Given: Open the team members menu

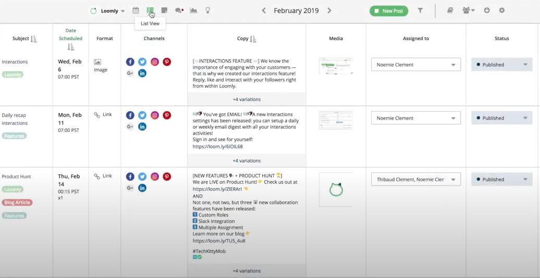Looking at the screenshot, I should 468,10.
